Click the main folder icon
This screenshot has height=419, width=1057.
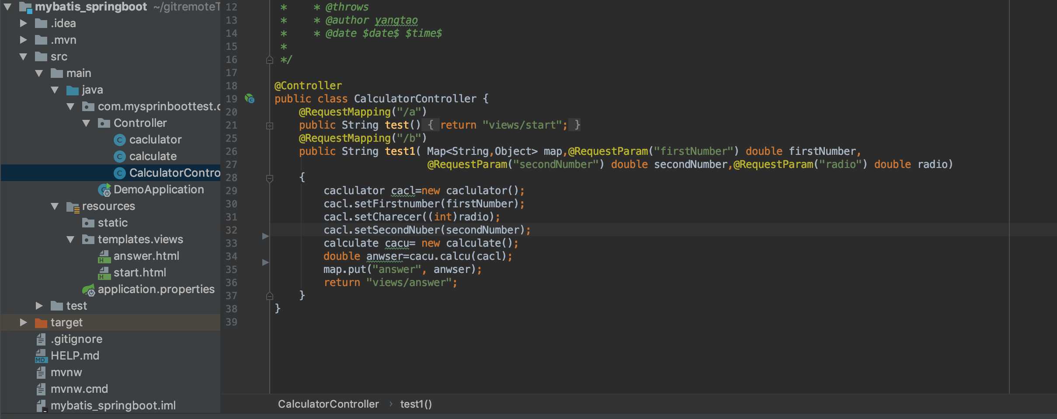pos(57,73)
